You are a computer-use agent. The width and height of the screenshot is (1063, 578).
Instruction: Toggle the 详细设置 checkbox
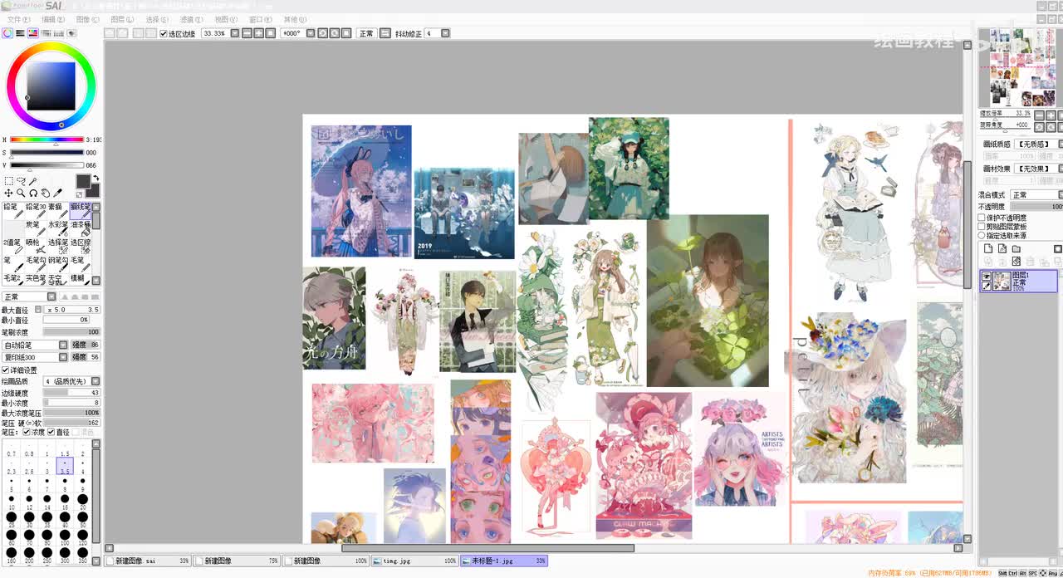click(5, 370)
